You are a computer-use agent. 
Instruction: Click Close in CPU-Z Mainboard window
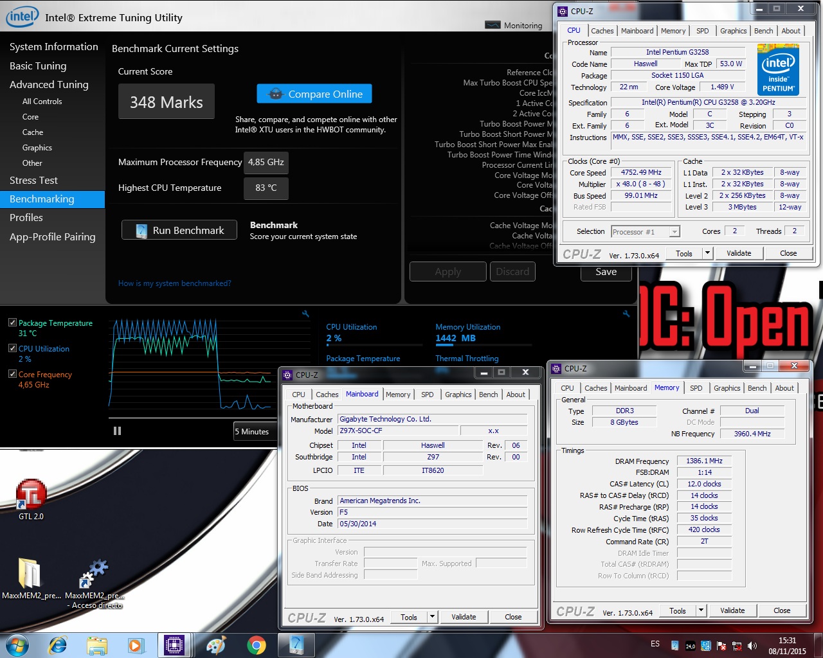tap(513, 617)
